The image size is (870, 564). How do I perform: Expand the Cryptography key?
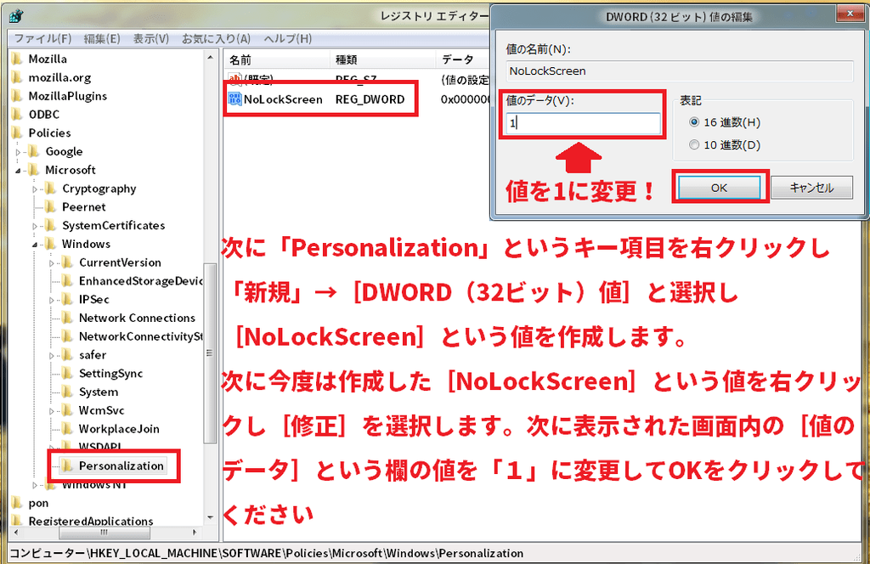pyautogui.click(x=34, y=189)
